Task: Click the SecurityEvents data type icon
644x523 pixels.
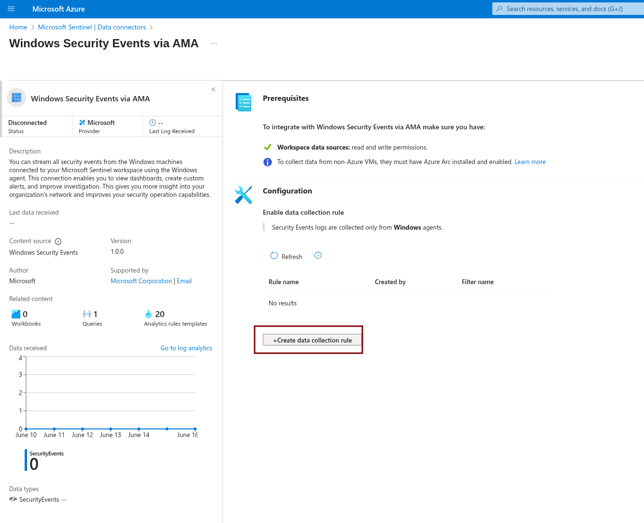Action: pyautogui.click(x=13, y=499)
